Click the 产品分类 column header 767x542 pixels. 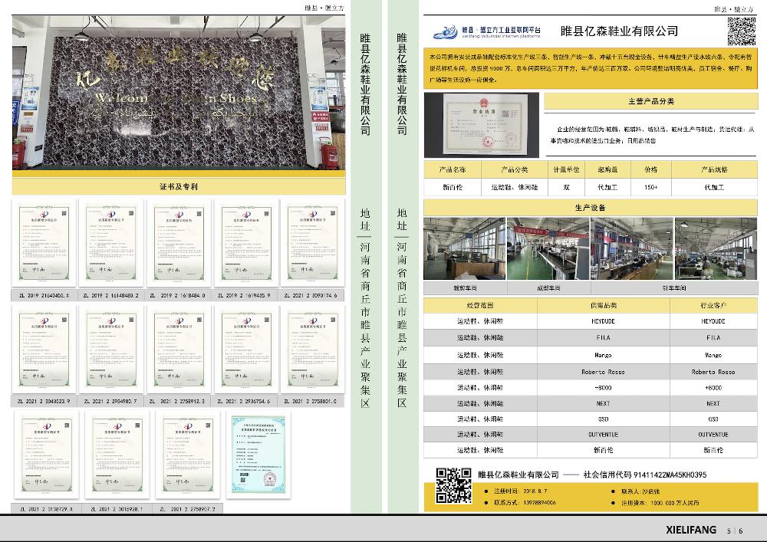[515, 169]
